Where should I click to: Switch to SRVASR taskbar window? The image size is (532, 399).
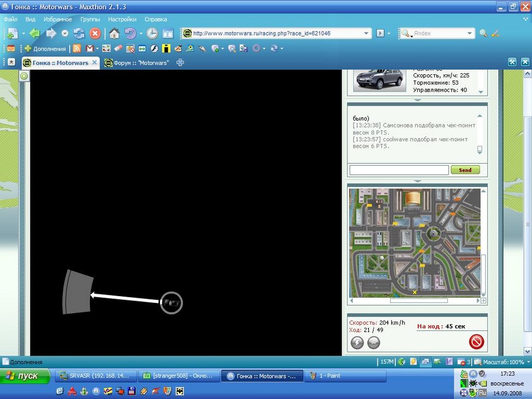pyautogui.click(x=96, y=376)
